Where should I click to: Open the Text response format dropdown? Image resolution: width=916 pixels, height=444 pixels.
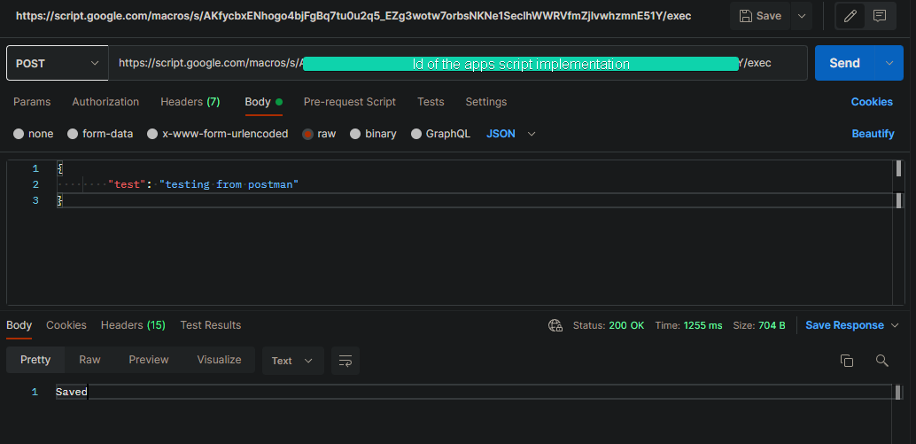[x=292, y=361]
